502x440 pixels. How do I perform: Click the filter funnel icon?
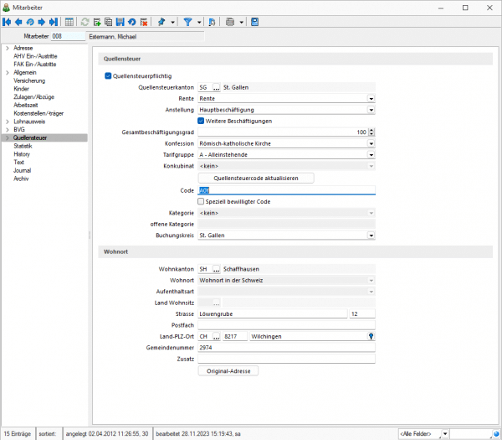[x=187, y=22]
